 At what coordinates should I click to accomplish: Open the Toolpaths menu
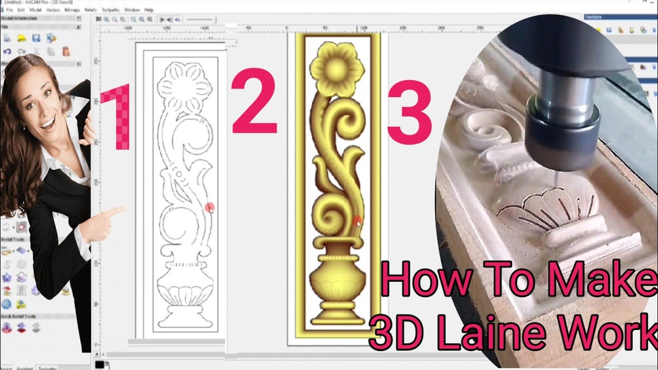click(111, 10)
